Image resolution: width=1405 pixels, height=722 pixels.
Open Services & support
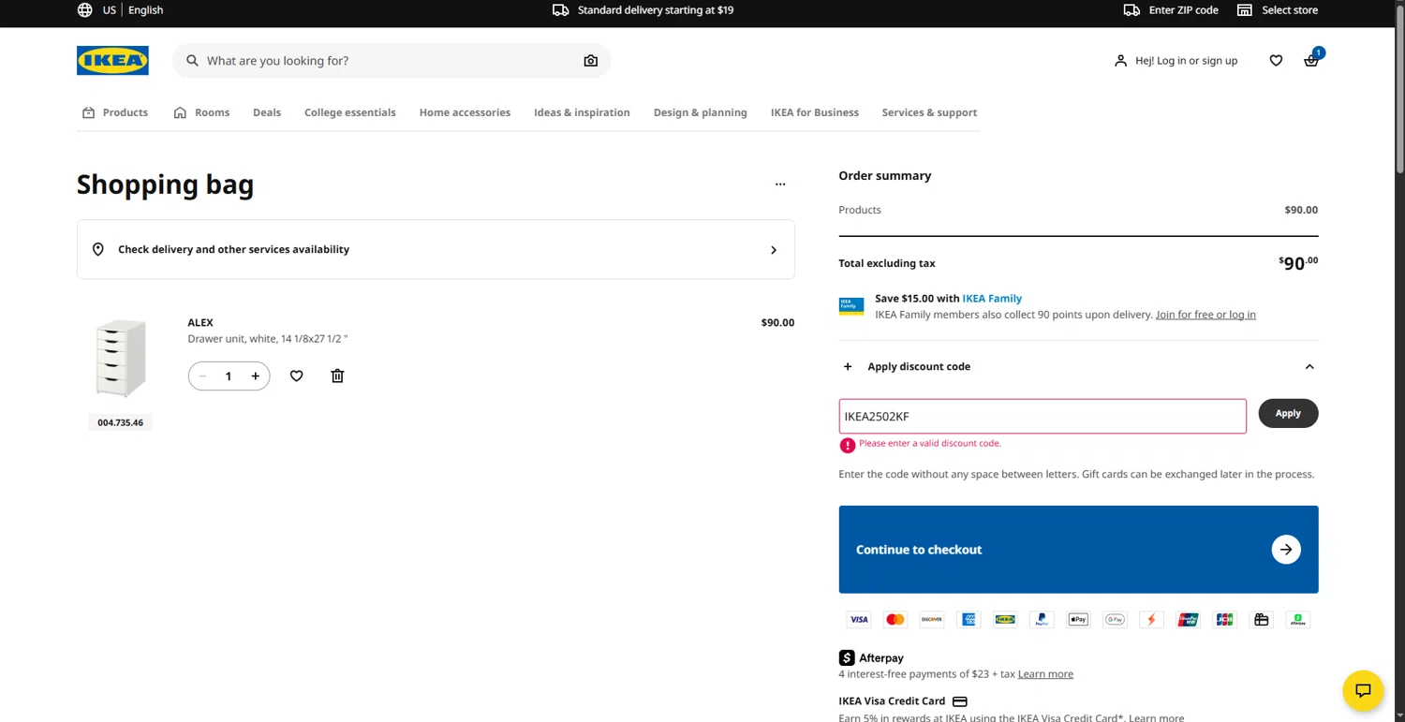click(929, 112)
